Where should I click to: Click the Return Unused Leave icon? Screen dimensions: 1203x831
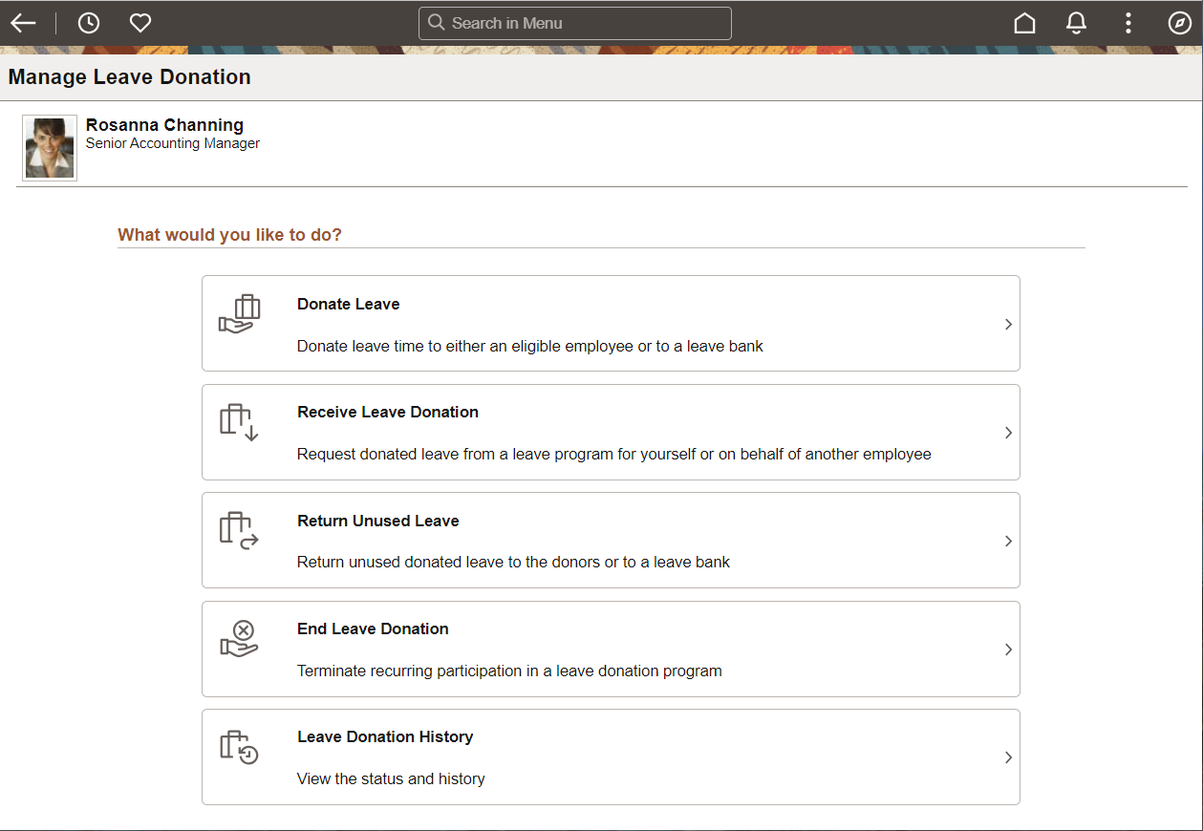coord(239,531)
